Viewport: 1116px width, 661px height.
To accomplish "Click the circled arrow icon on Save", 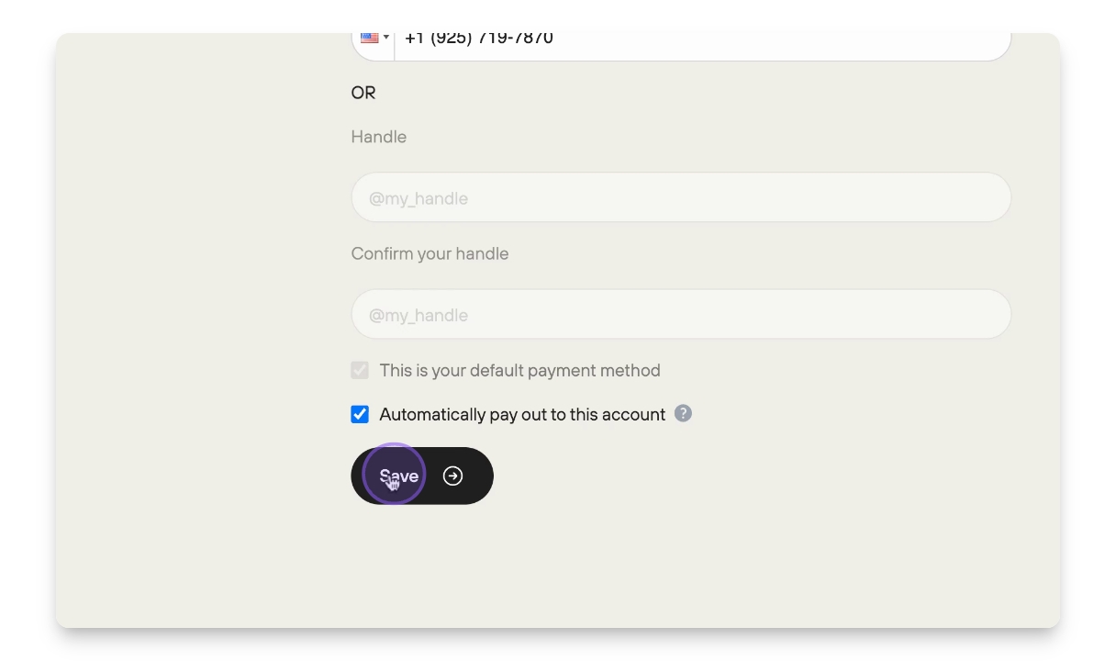I will click(x=452, y=476).
